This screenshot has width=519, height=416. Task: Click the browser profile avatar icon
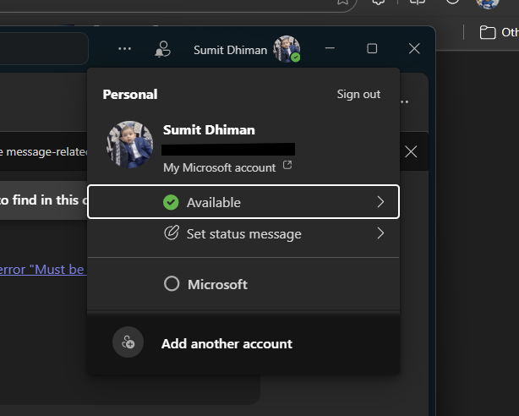(x=487, y=3)
